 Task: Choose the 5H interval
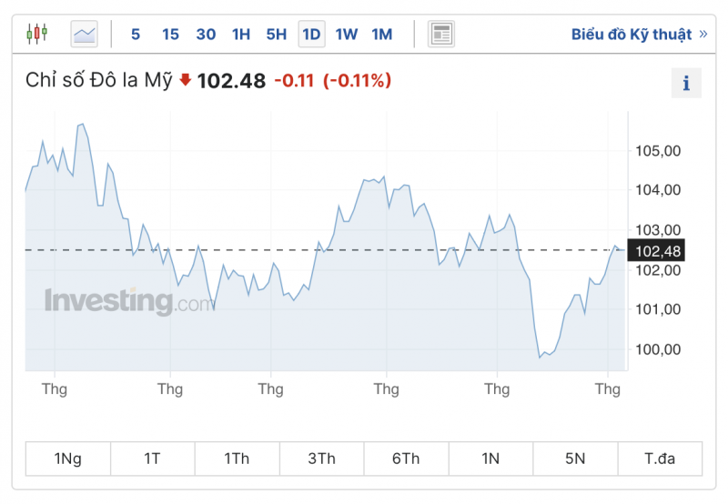[277, 35]
